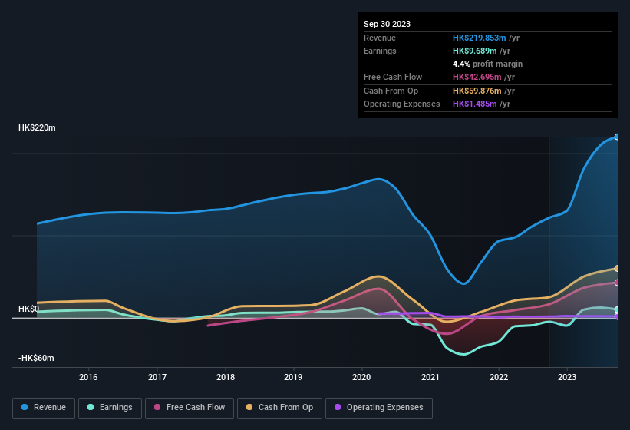Click the Earnings row label in tooltip

380,51
